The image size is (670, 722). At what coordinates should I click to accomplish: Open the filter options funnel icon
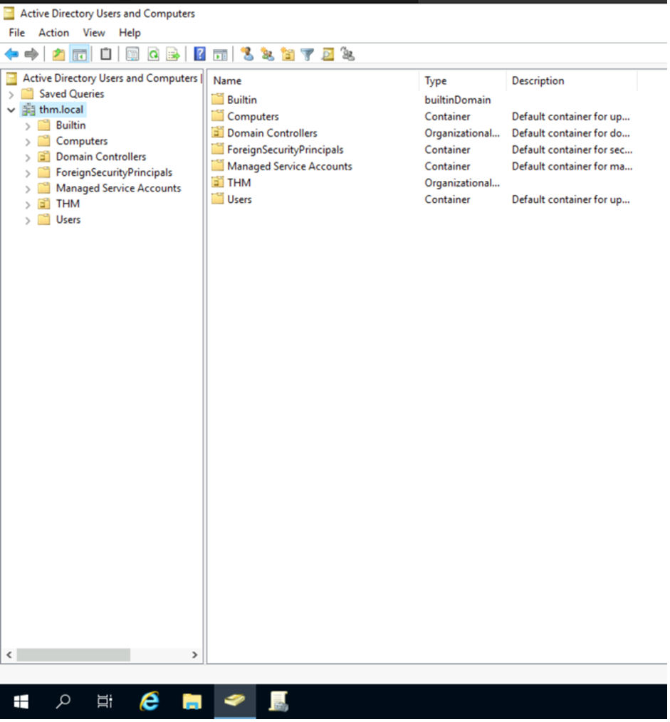click(x=308, y=56)
